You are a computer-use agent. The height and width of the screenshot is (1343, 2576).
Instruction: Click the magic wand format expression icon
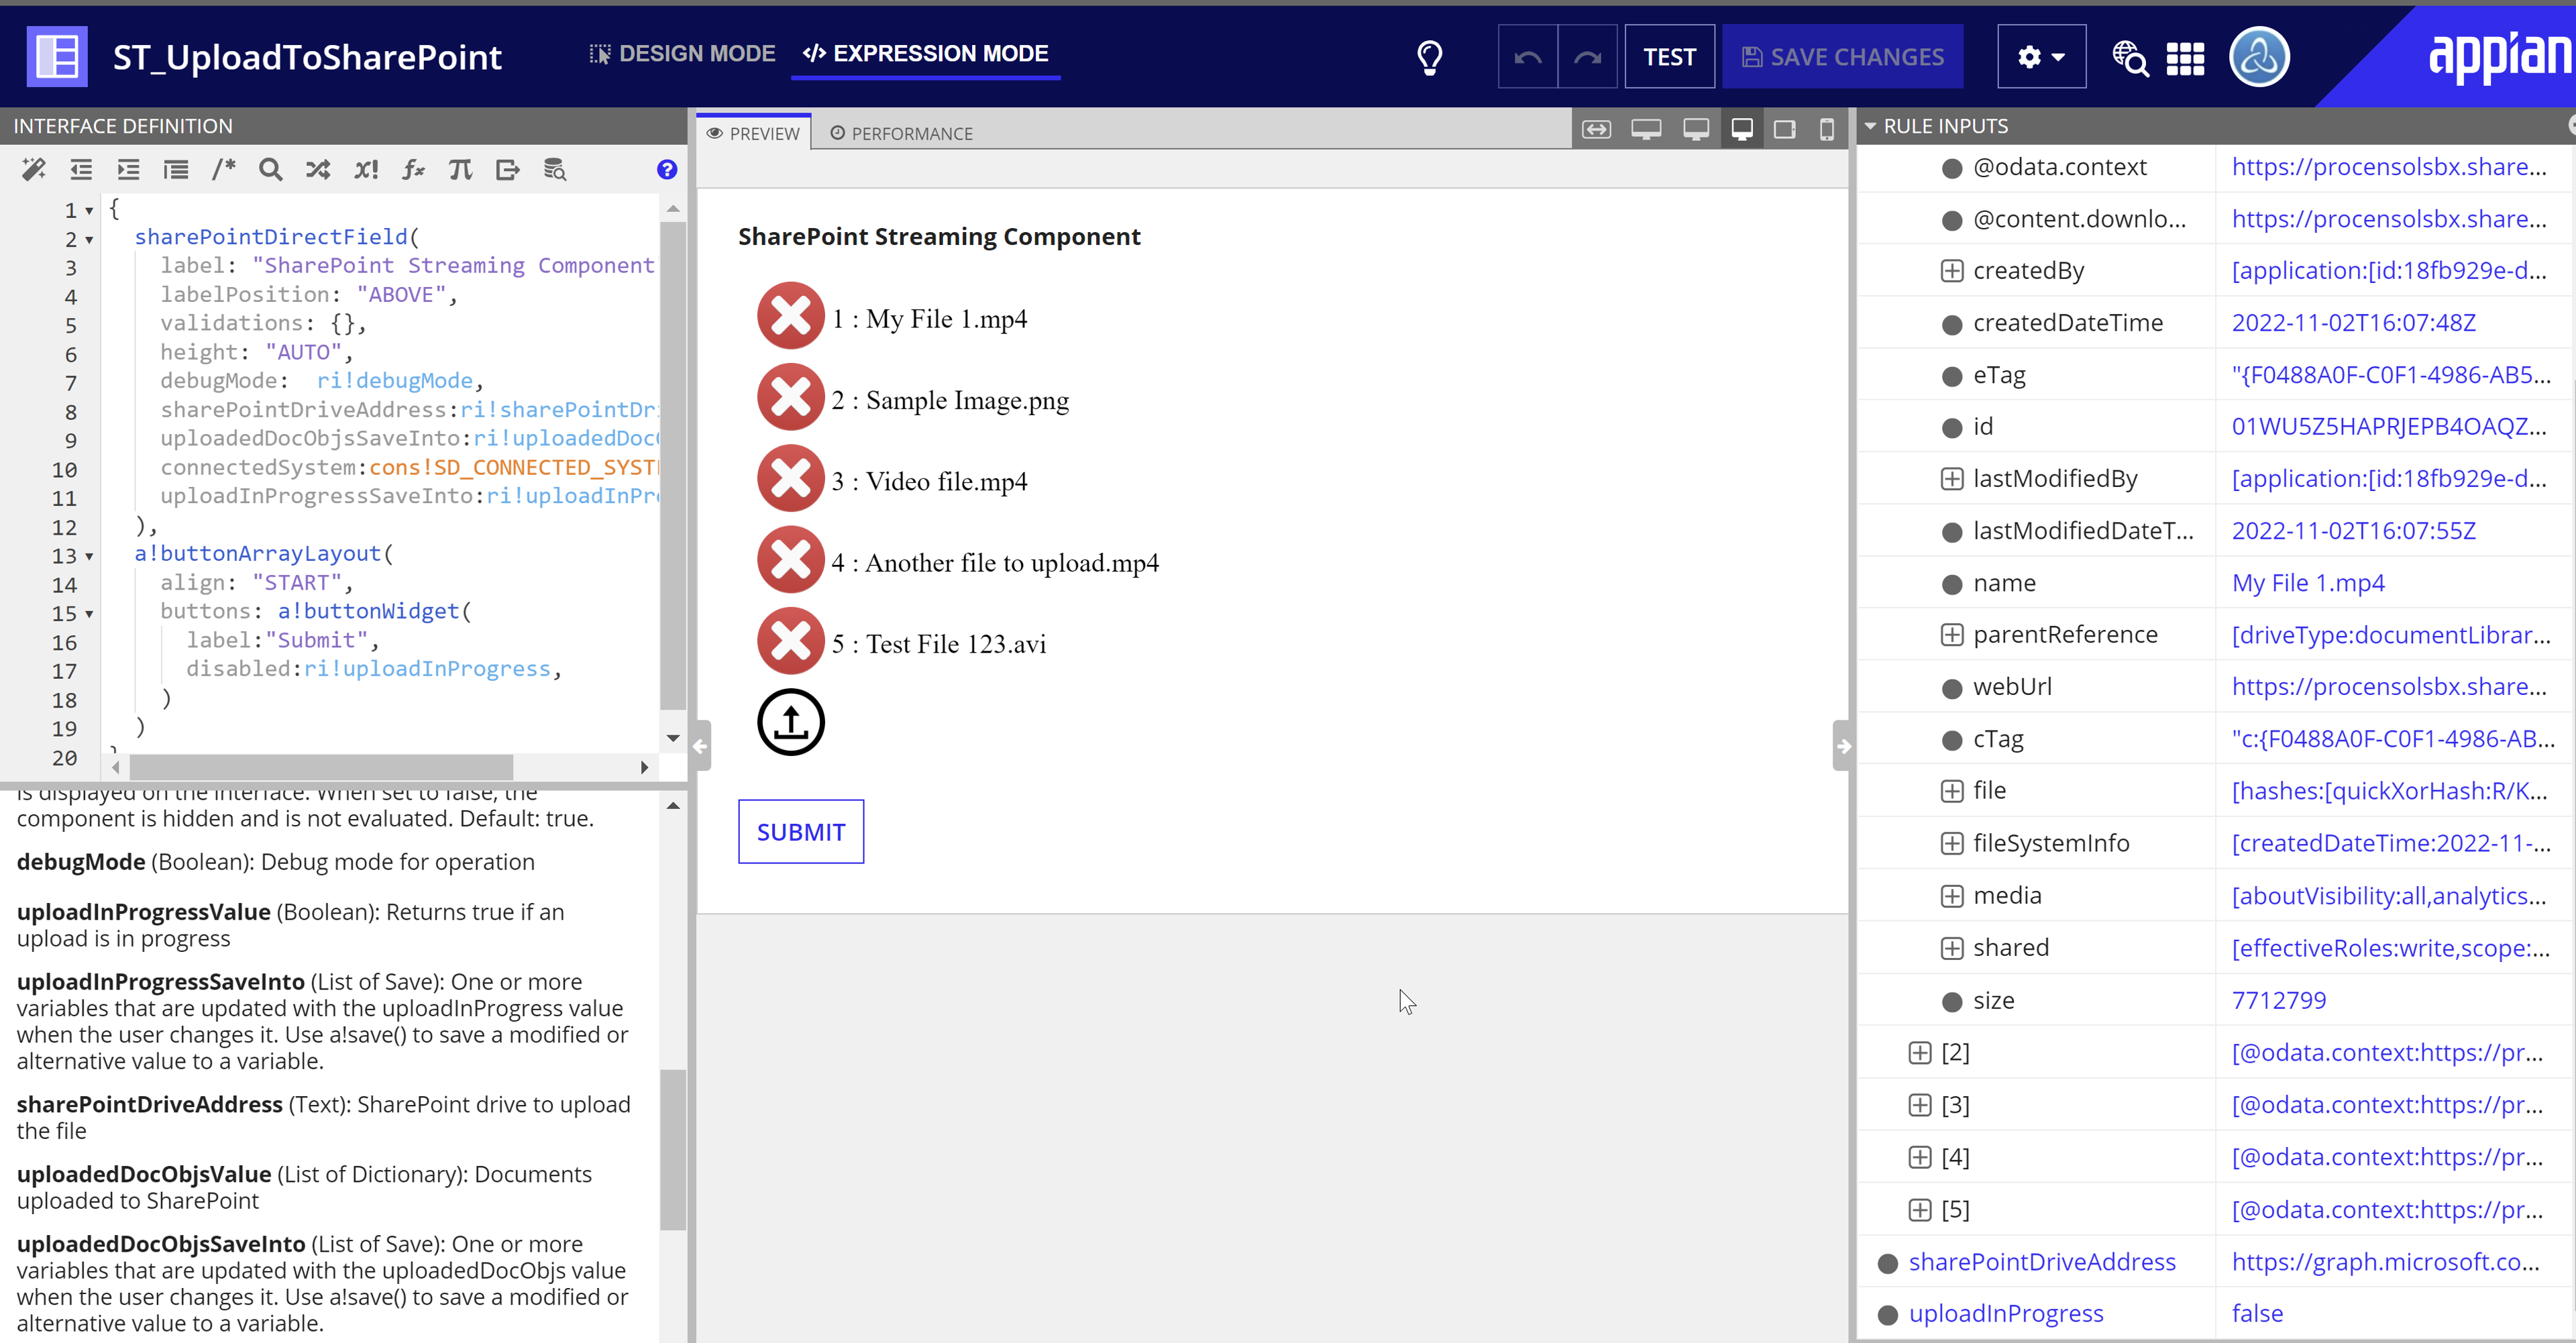(34, 169)
